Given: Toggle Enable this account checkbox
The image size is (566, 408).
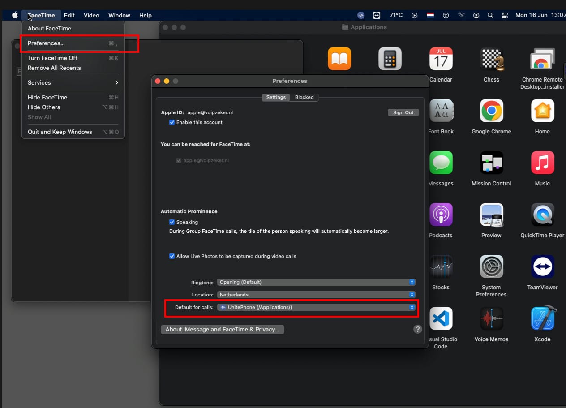Looking at the screenshot, I should 172,122.
